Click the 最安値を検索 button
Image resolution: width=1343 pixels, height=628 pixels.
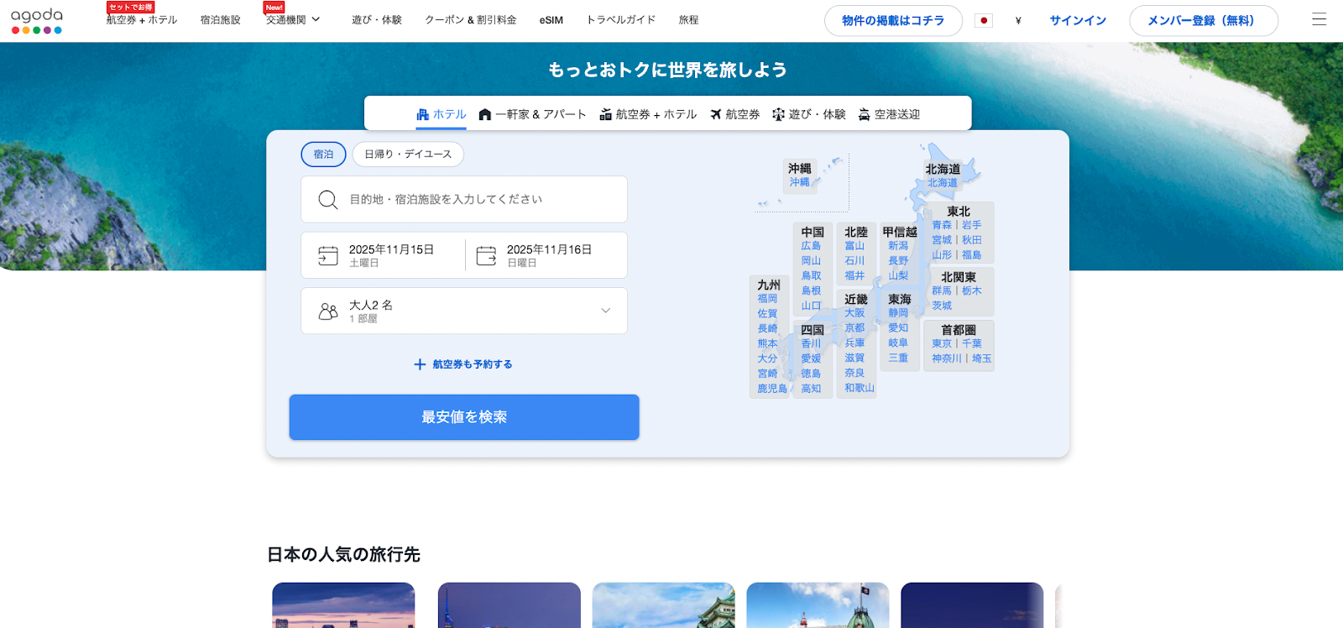tap(464, 417)
